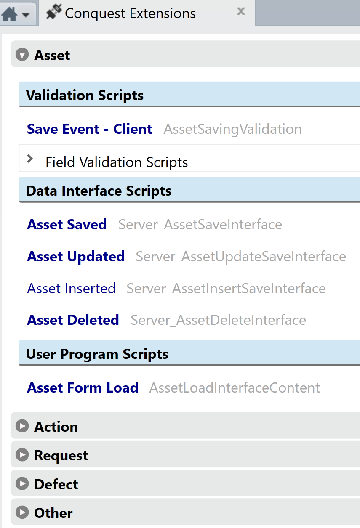
Task: Click the Home icon button
Action: point(10,14)
